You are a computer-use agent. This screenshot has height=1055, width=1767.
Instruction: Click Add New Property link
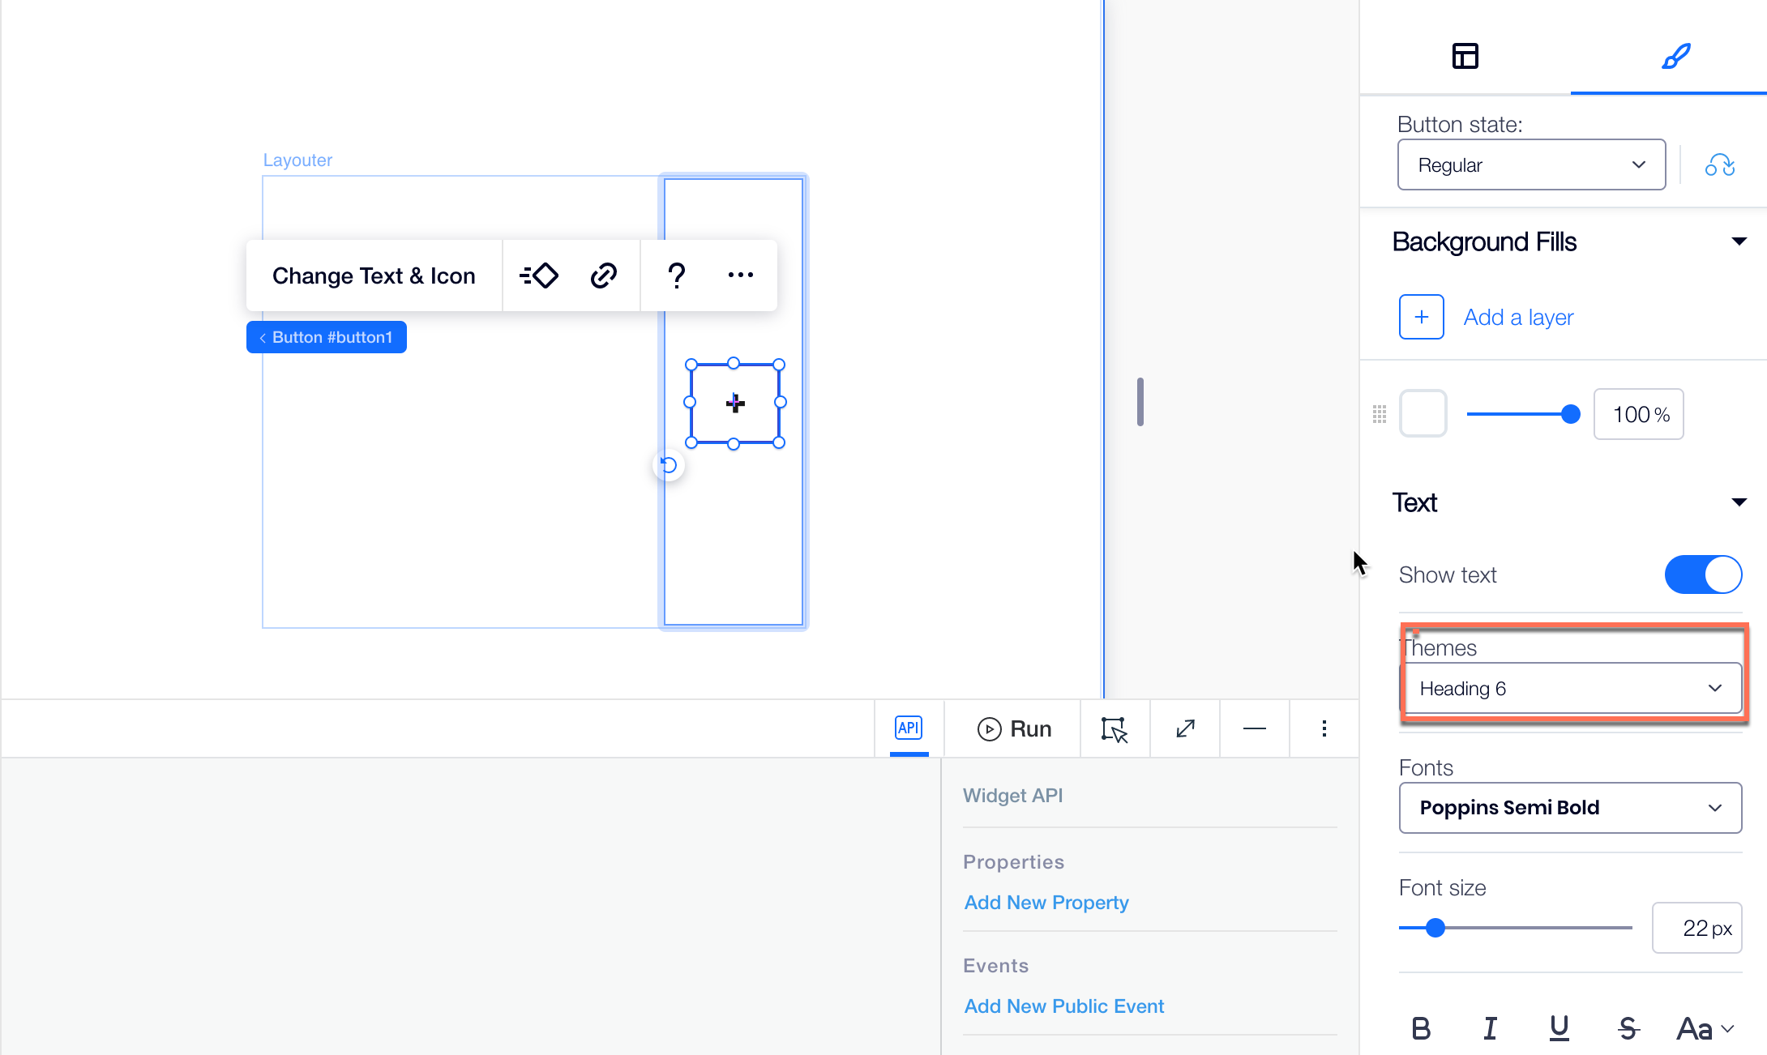point(1045,900)
